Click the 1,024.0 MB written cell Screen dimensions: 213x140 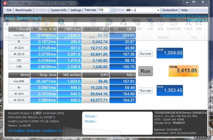pyautogui.click(x=70, y=81)
